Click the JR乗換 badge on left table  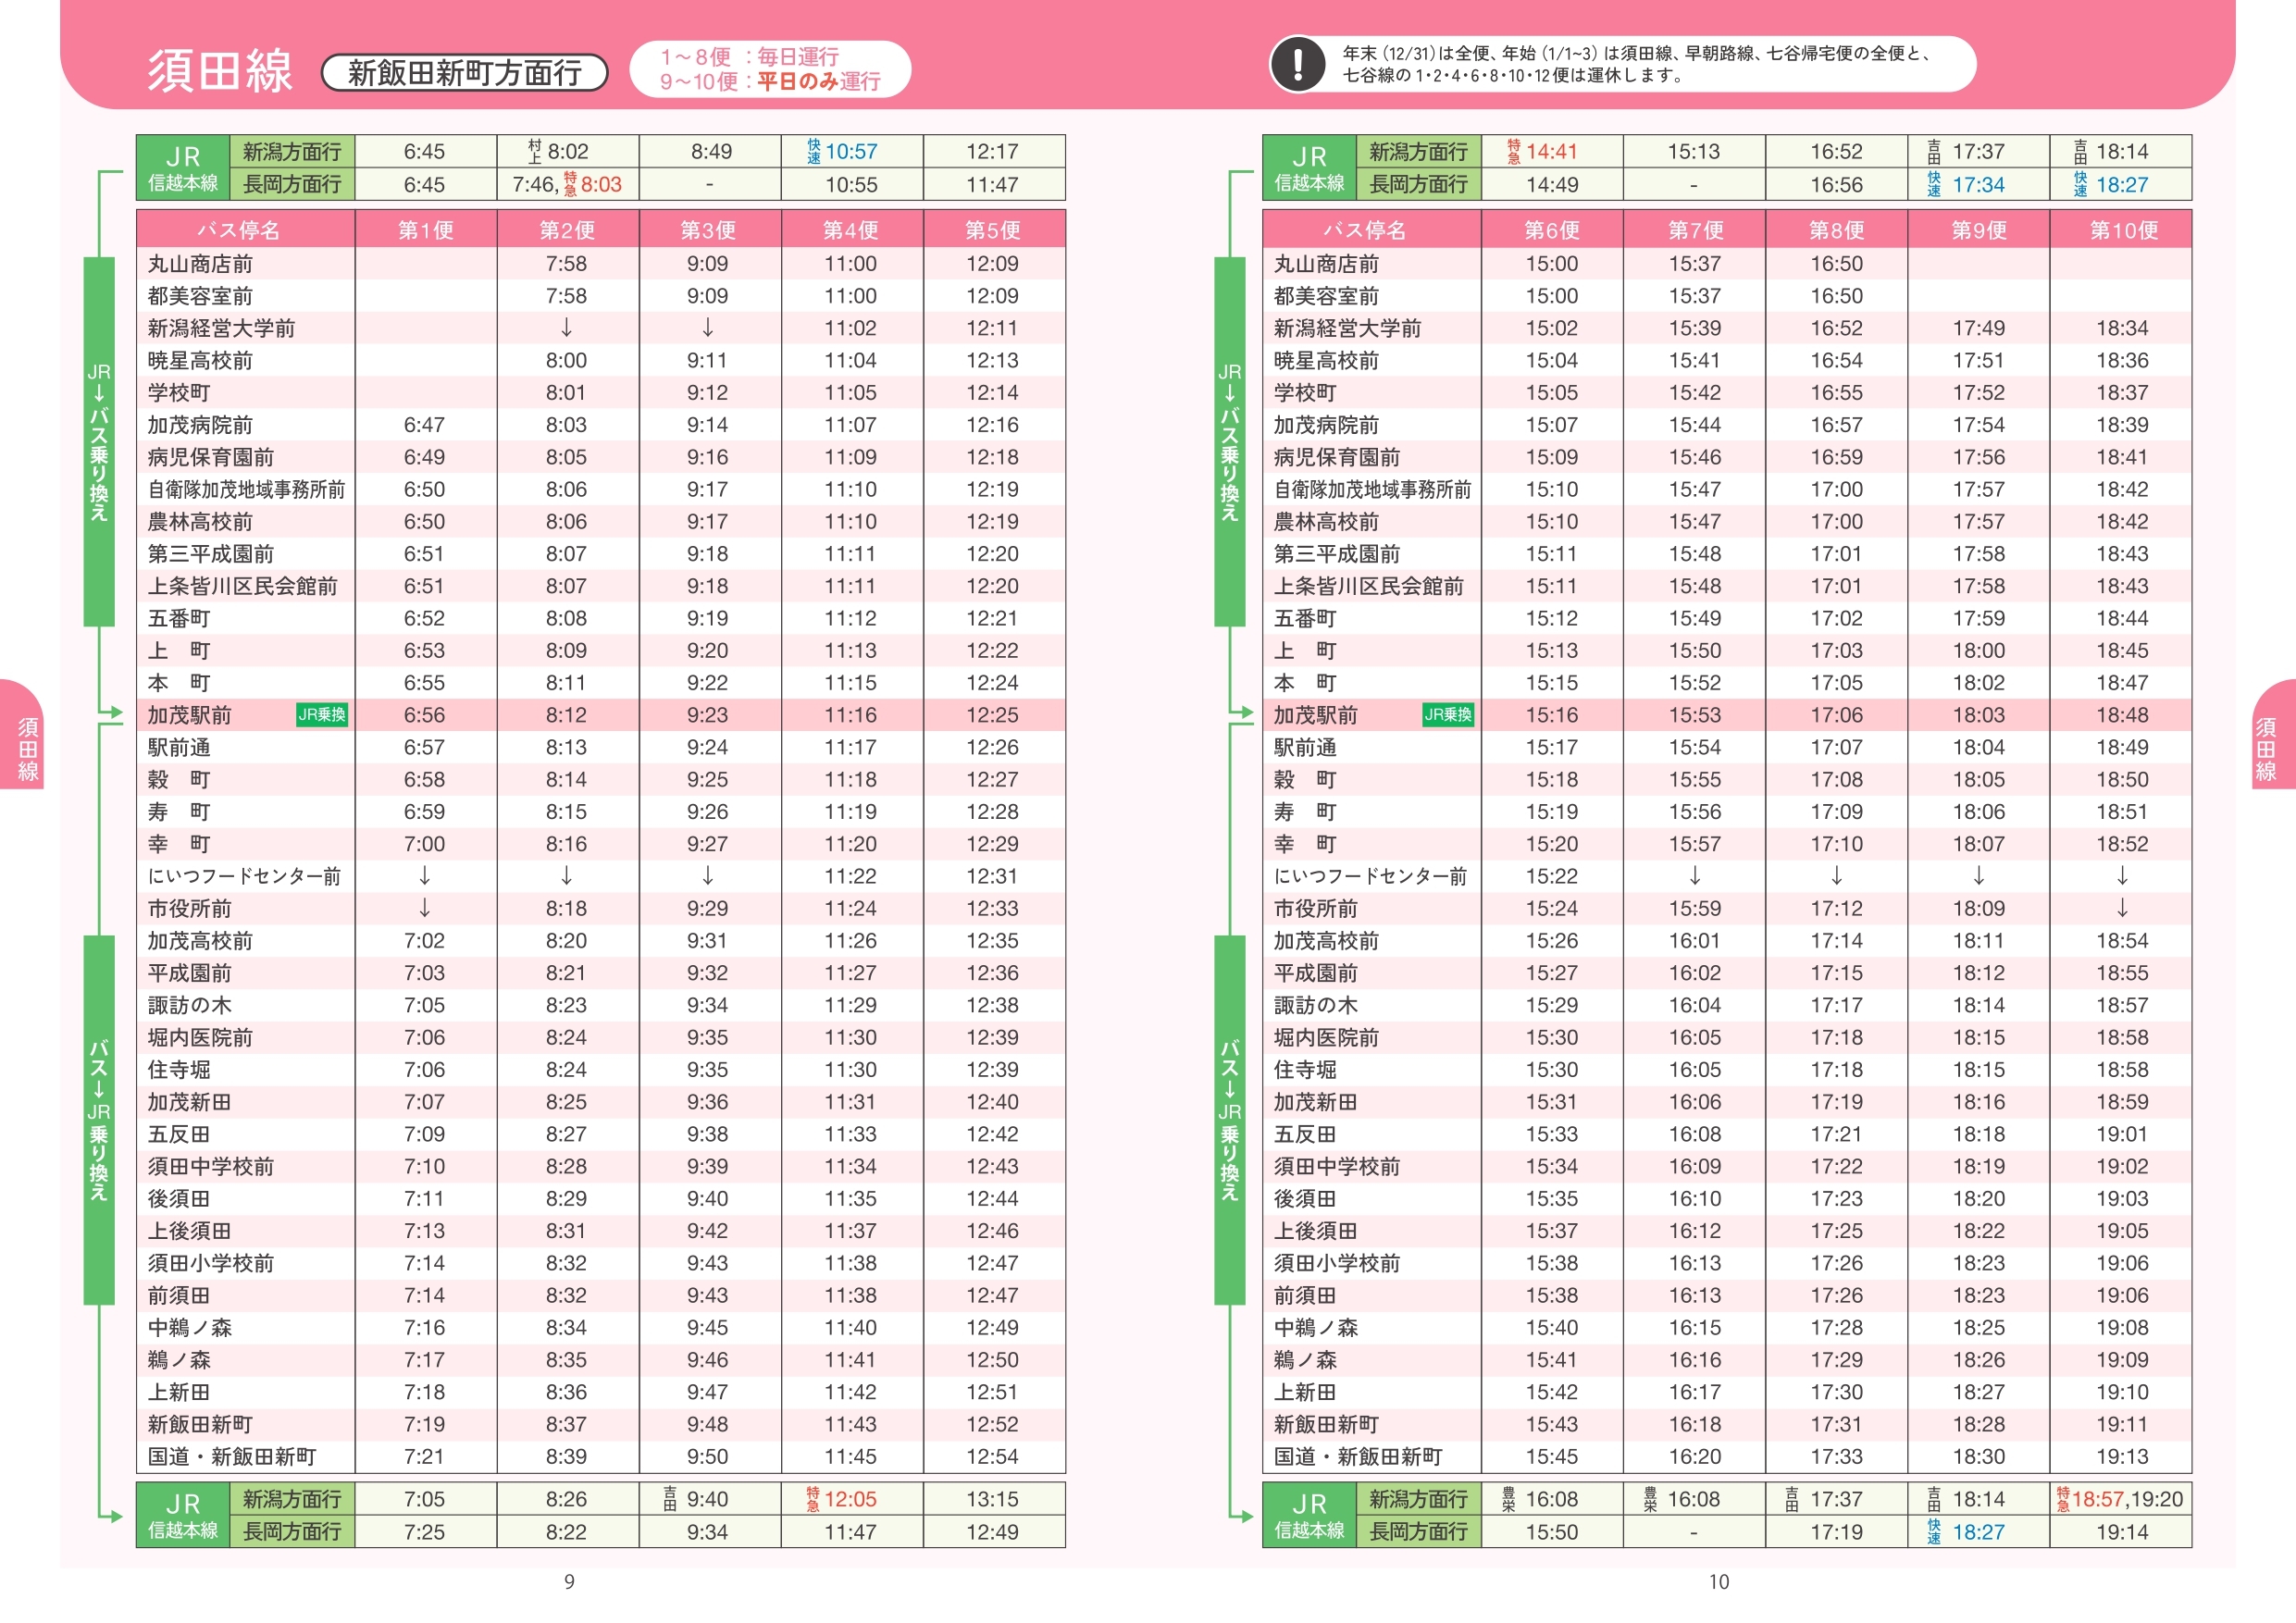click(x=321, y=715)
